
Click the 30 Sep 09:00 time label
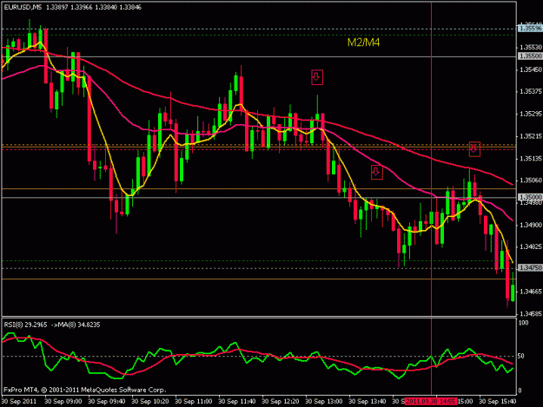(63, 402)
